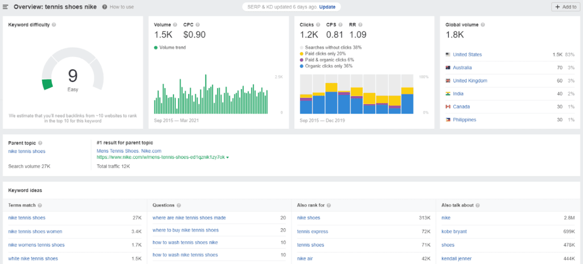Select India country link

pos(458,94)
